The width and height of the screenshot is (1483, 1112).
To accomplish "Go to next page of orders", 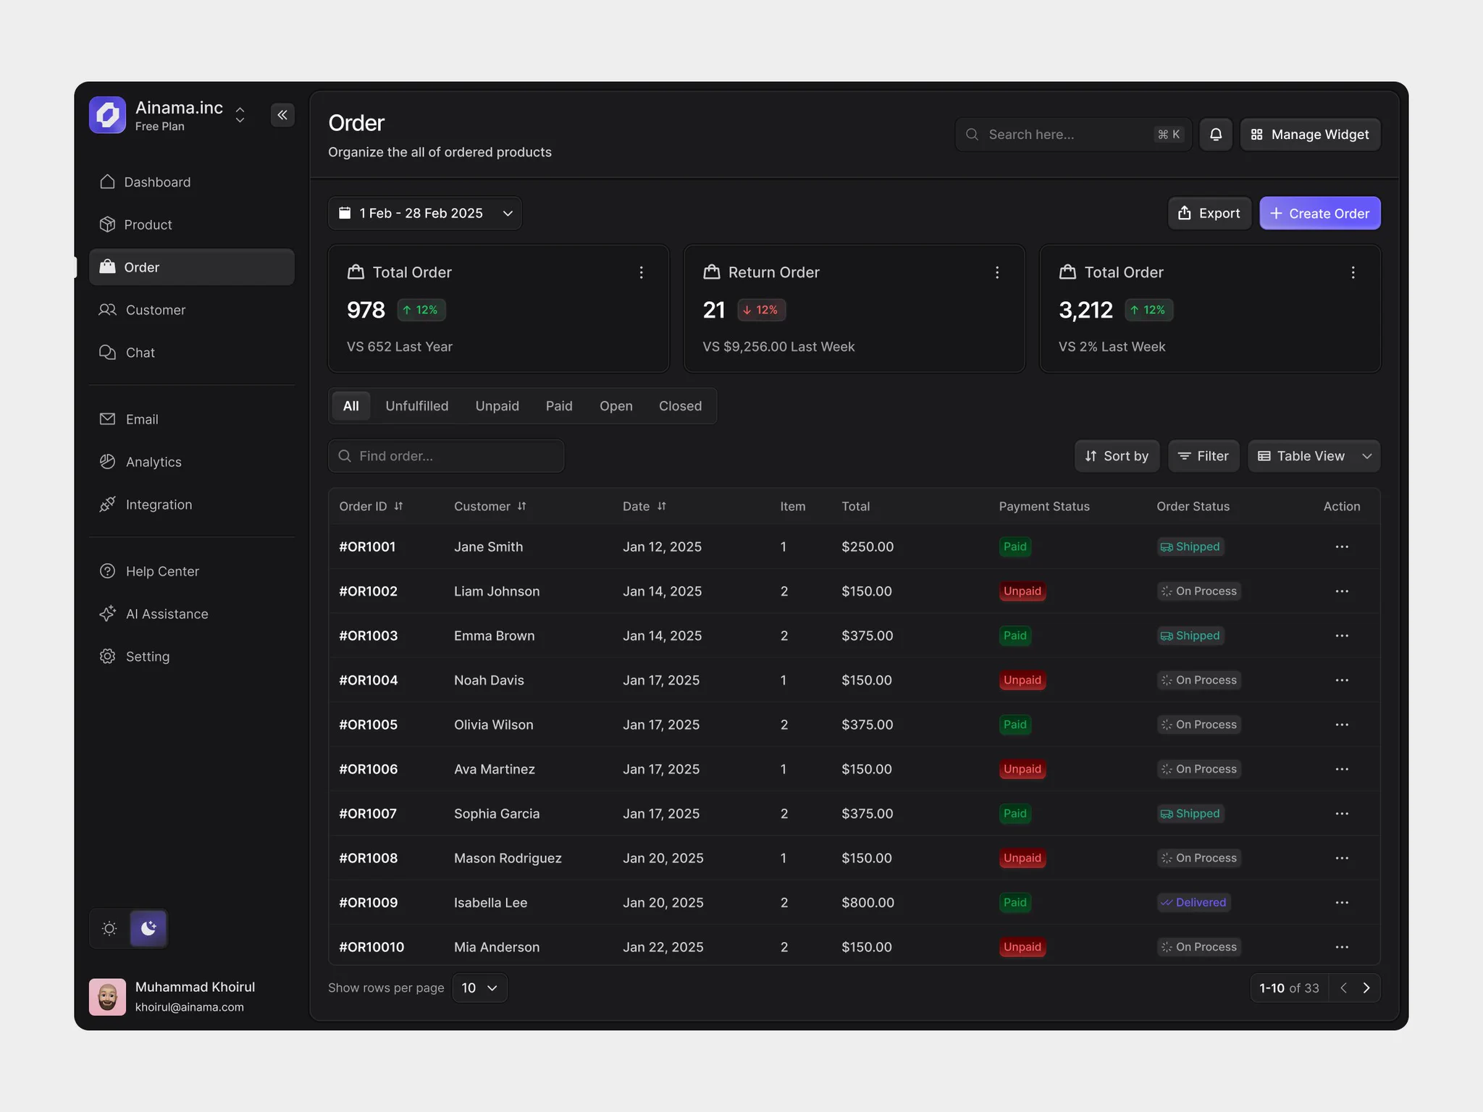I will point(1366,988).
